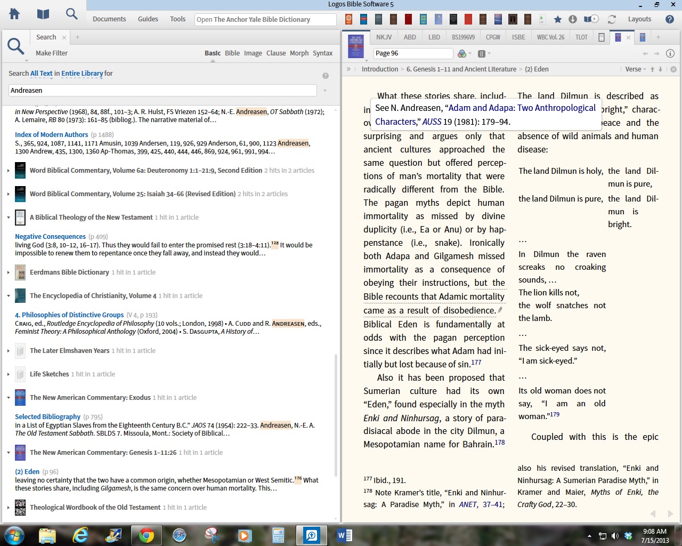Open the Search magnifier in top toolbar

71,14
